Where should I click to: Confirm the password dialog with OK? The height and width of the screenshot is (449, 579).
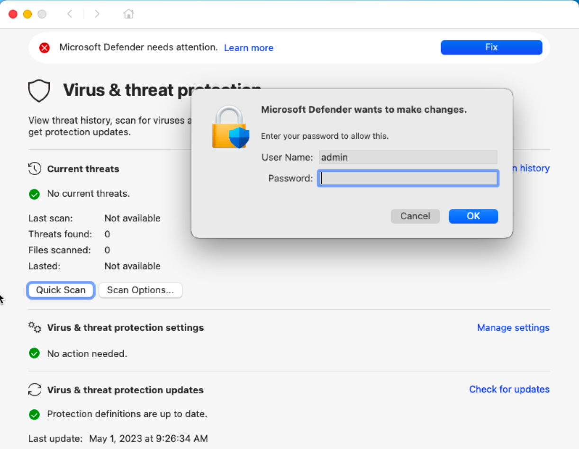[473, 216]
